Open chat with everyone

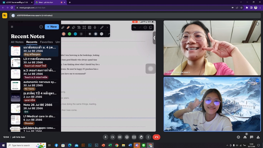coord(251,137)
